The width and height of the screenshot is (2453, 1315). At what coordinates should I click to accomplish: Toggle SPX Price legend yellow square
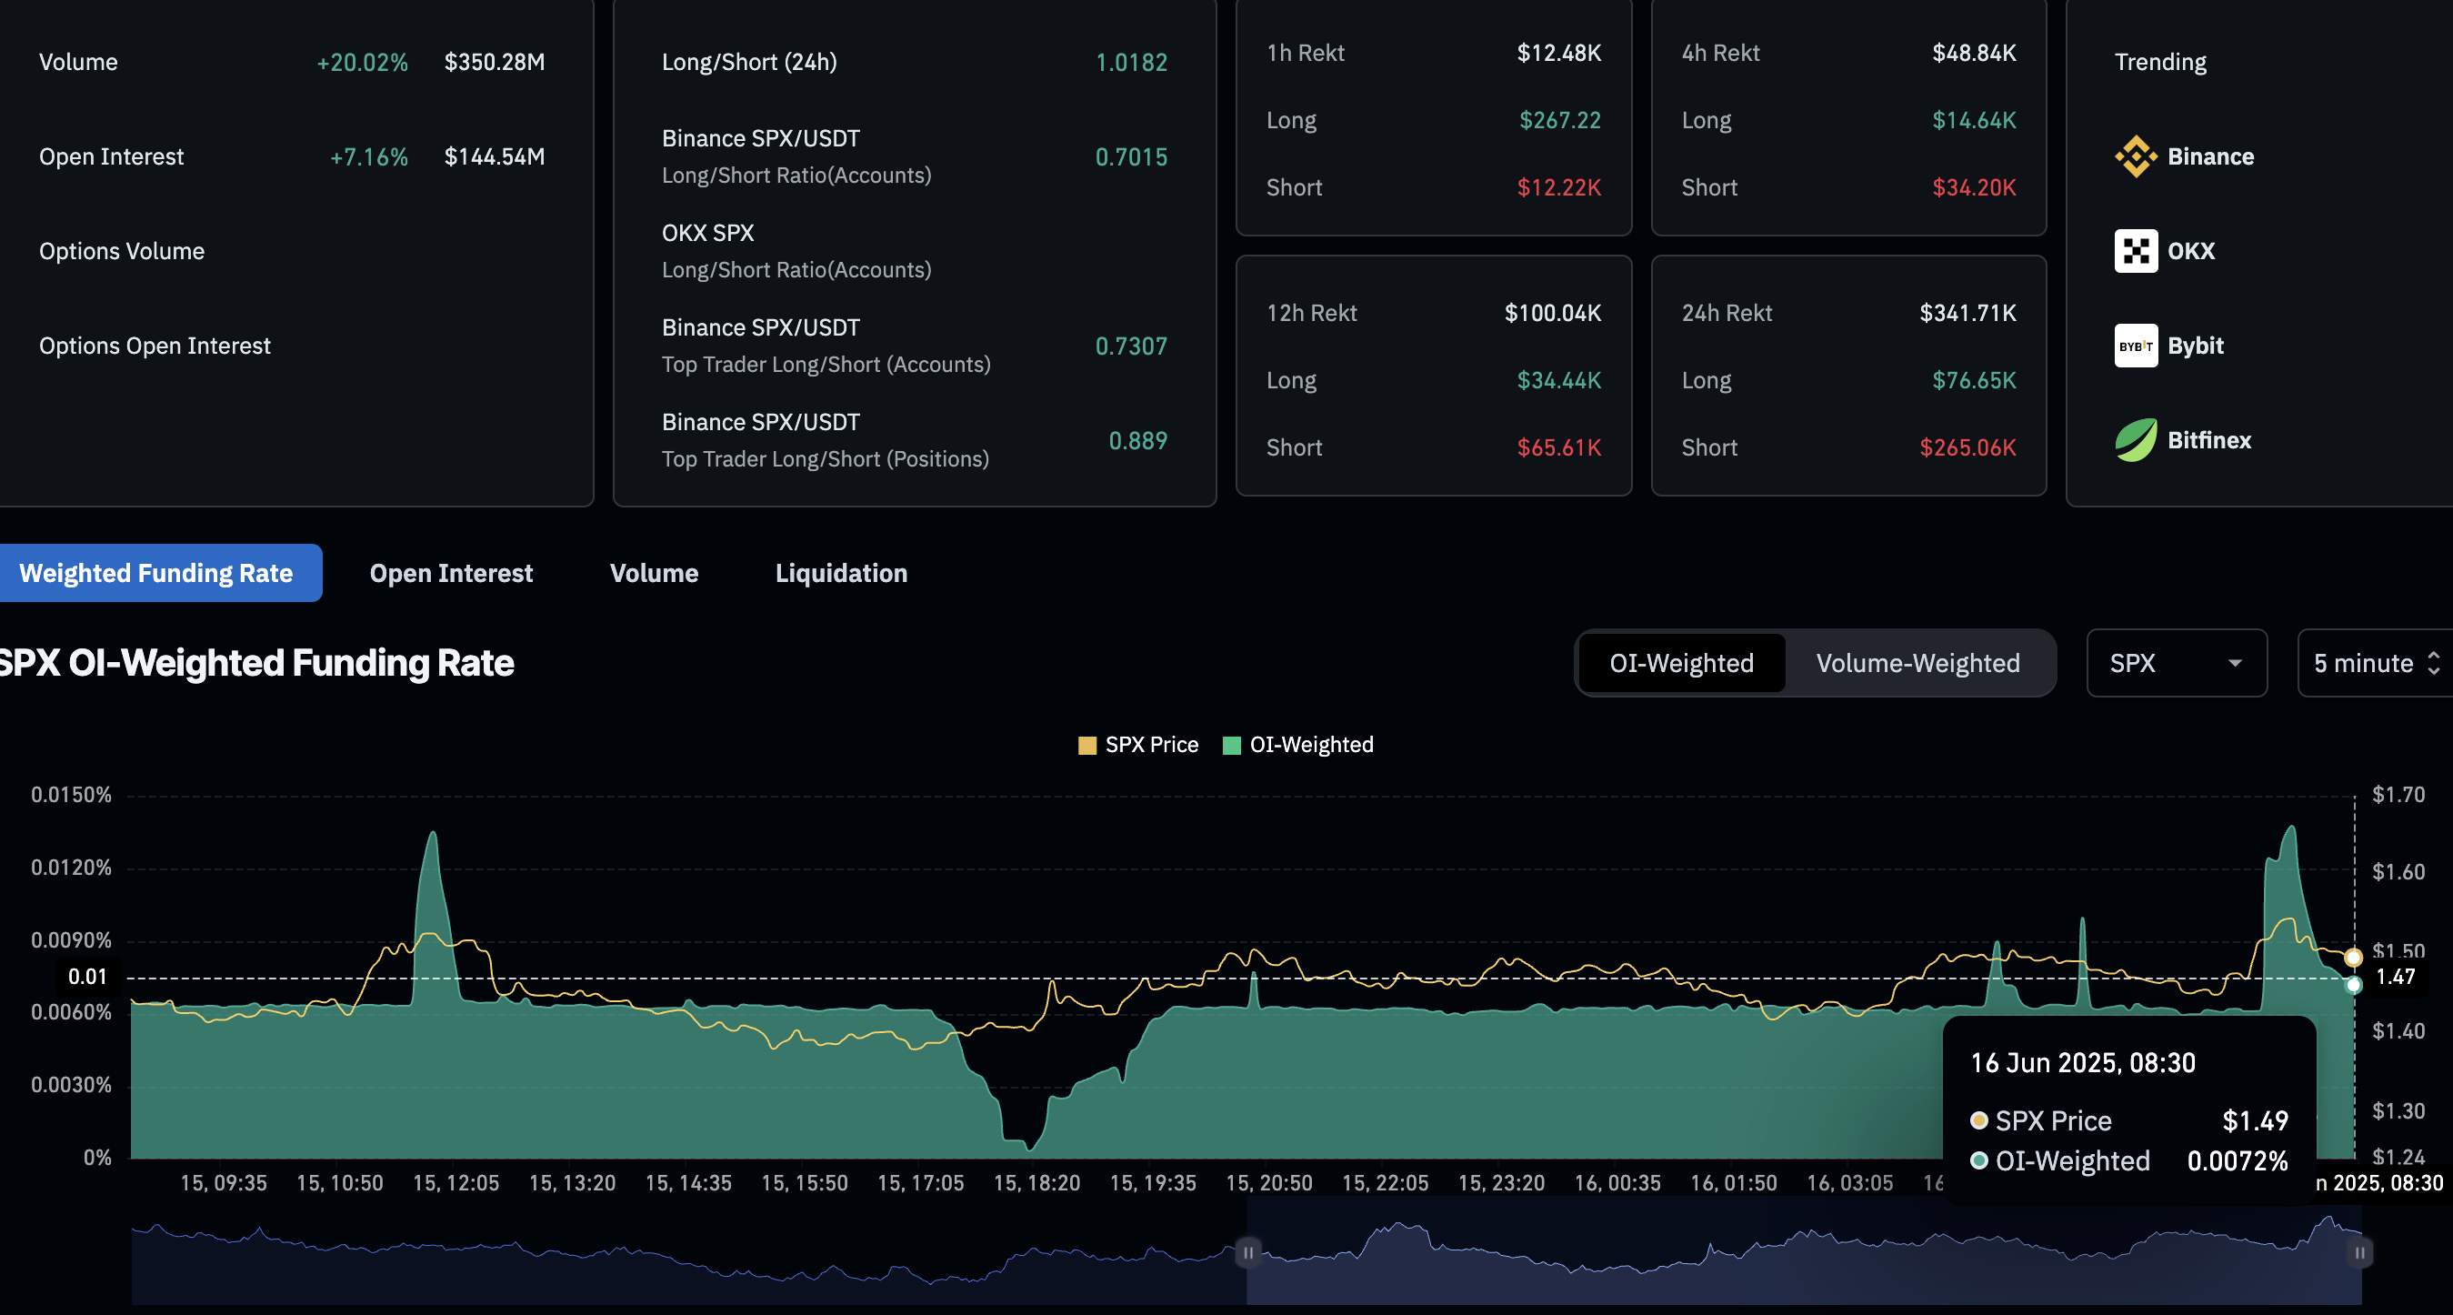[x=1086, y=746]
